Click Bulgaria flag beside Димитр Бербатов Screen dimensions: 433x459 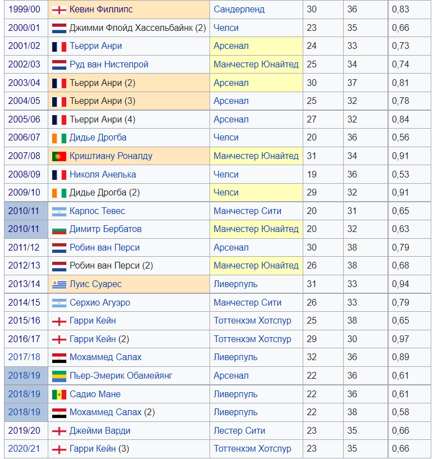coord(59,230)
